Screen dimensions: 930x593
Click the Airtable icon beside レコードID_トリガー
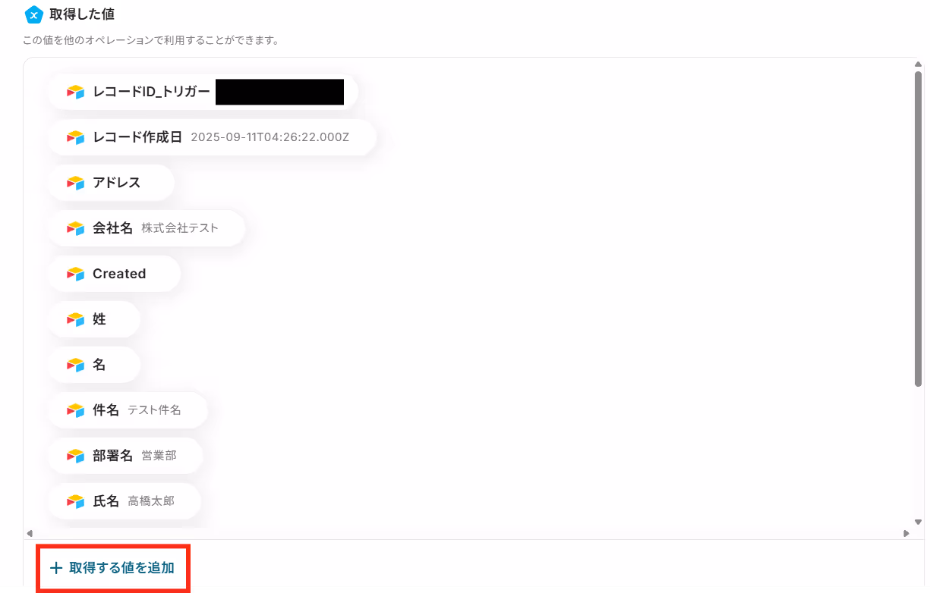coord(75,92)
